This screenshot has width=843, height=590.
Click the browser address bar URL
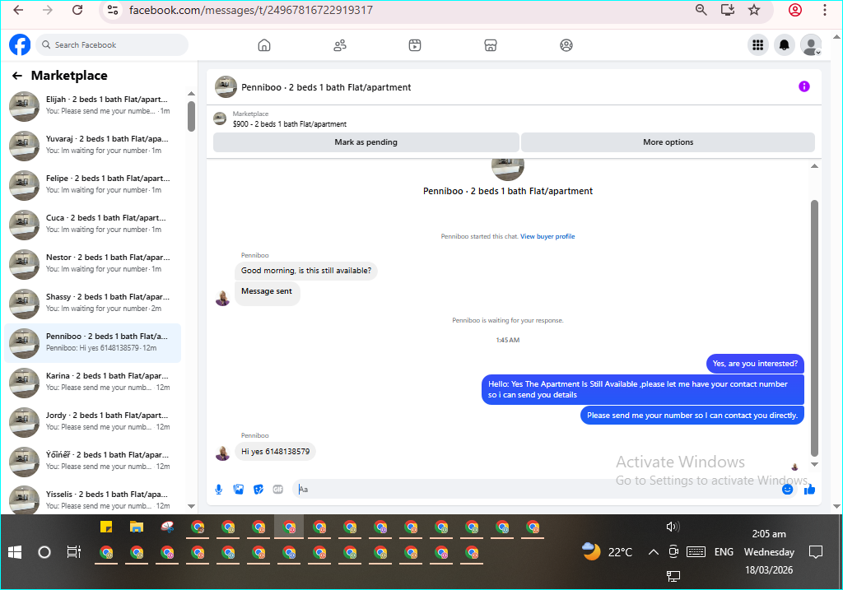250,10
